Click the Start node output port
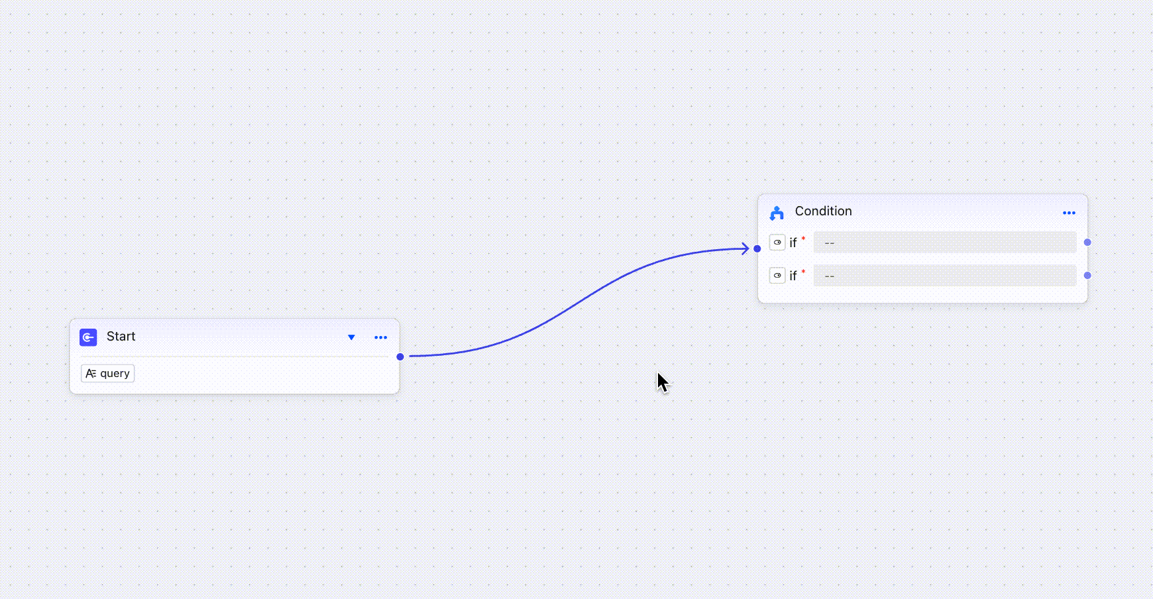The height and width of the screenshot is (599, 1153). pos(400,356)
